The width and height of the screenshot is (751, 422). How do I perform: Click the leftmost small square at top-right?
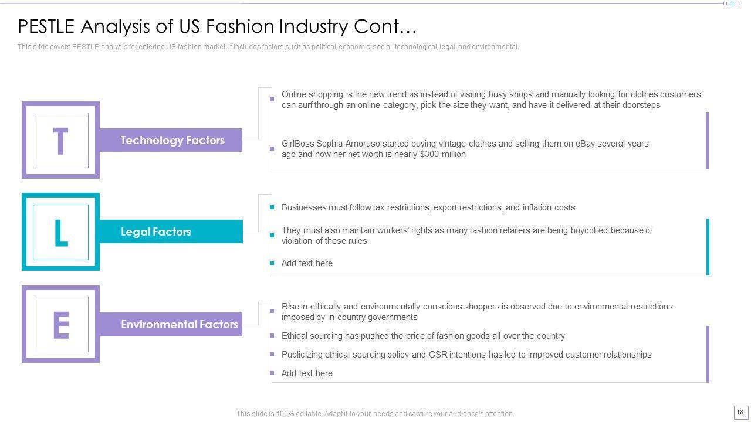(725, 4)
